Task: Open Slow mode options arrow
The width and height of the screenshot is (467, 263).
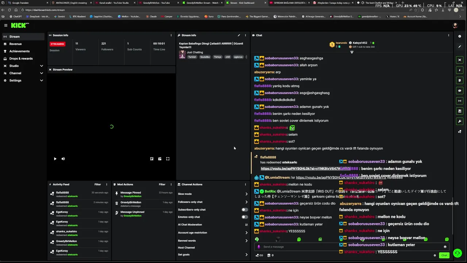Action: 246,194
